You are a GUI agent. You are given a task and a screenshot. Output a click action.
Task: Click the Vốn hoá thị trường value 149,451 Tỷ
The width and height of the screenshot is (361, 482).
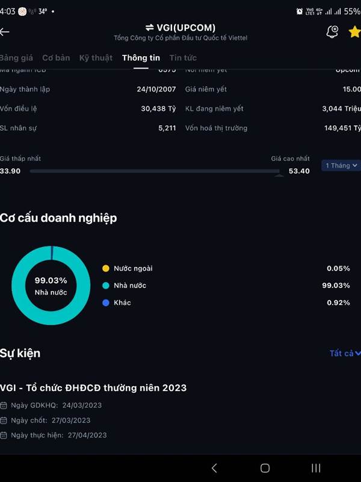click(342, 128)
